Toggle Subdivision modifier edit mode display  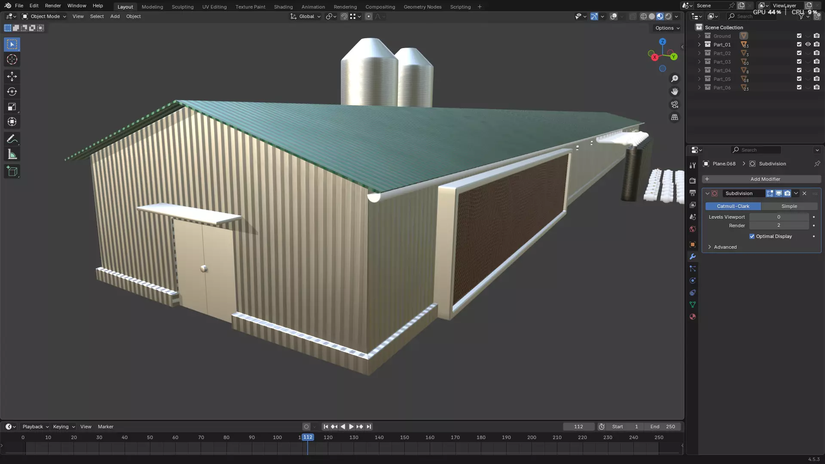coord(770,193)
